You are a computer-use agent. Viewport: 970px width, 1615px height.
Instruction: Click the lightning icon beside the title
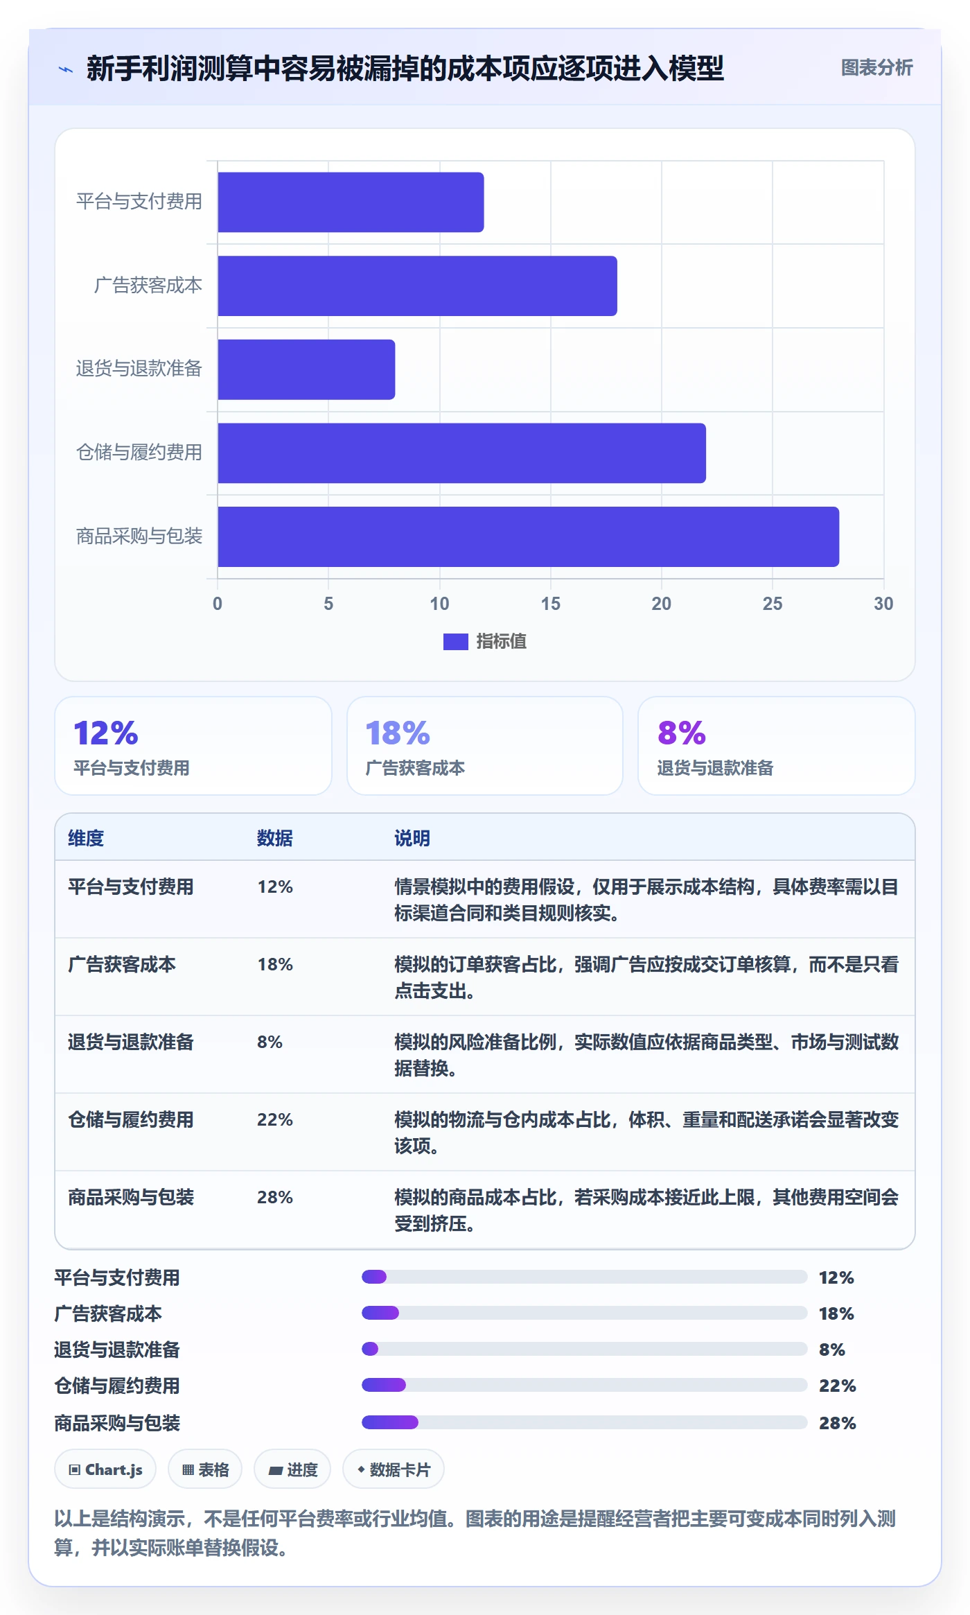pyautogui.click(x=66, y=69)
